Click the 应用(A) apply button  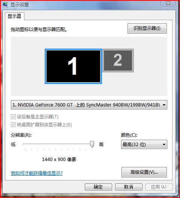pyautogui.click(x=159, y=187)
